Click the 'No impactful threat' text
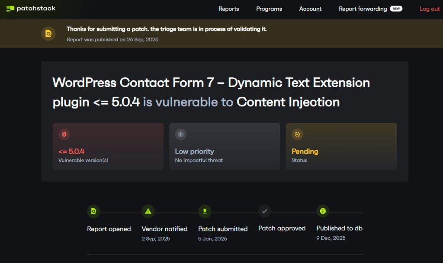 (x=199, y=160)
